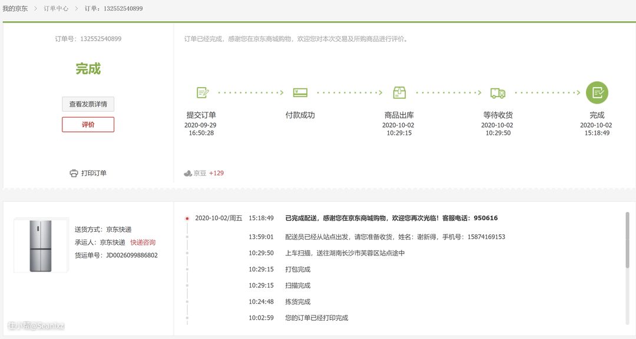Click the 付款成功 step label
This screenshot has width=636, height=339.
300,115
